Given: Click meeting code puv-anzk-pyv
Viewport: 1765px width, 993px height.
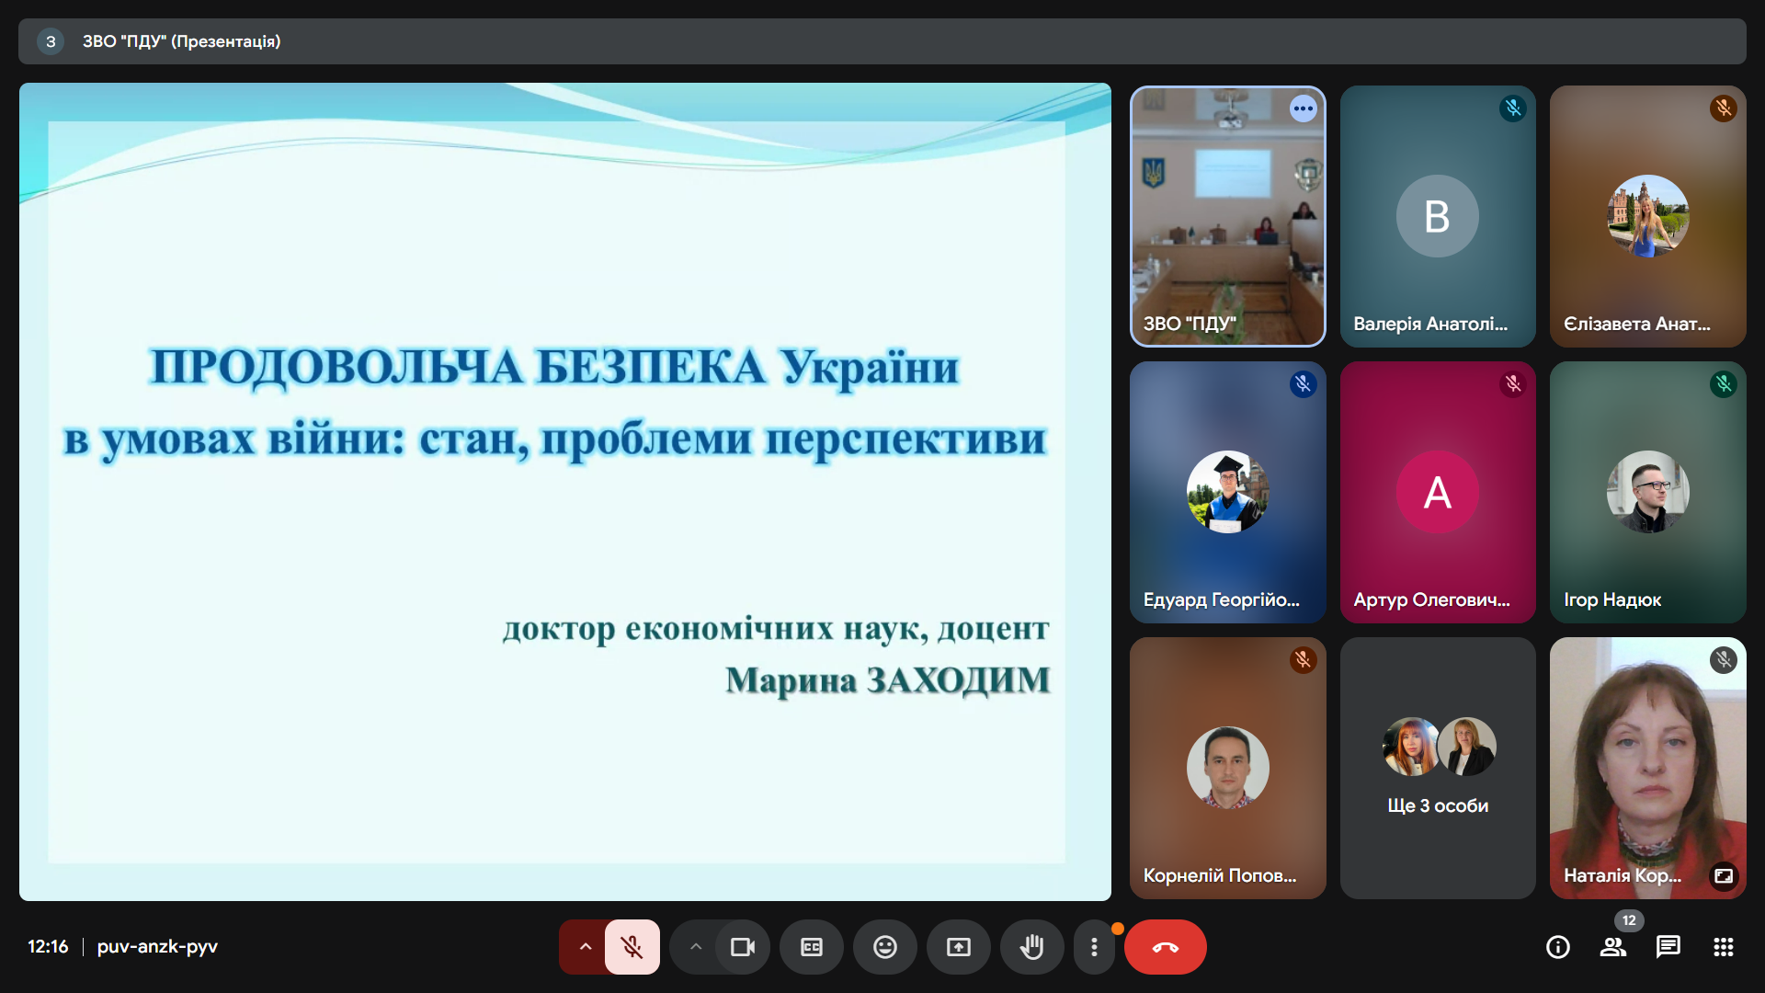Looking at the screenshot, I should point(157,946).
